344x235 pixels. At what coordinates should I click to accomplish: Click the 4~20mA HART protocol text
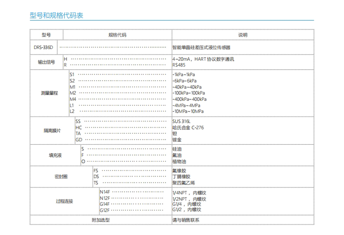pos(203,59)
